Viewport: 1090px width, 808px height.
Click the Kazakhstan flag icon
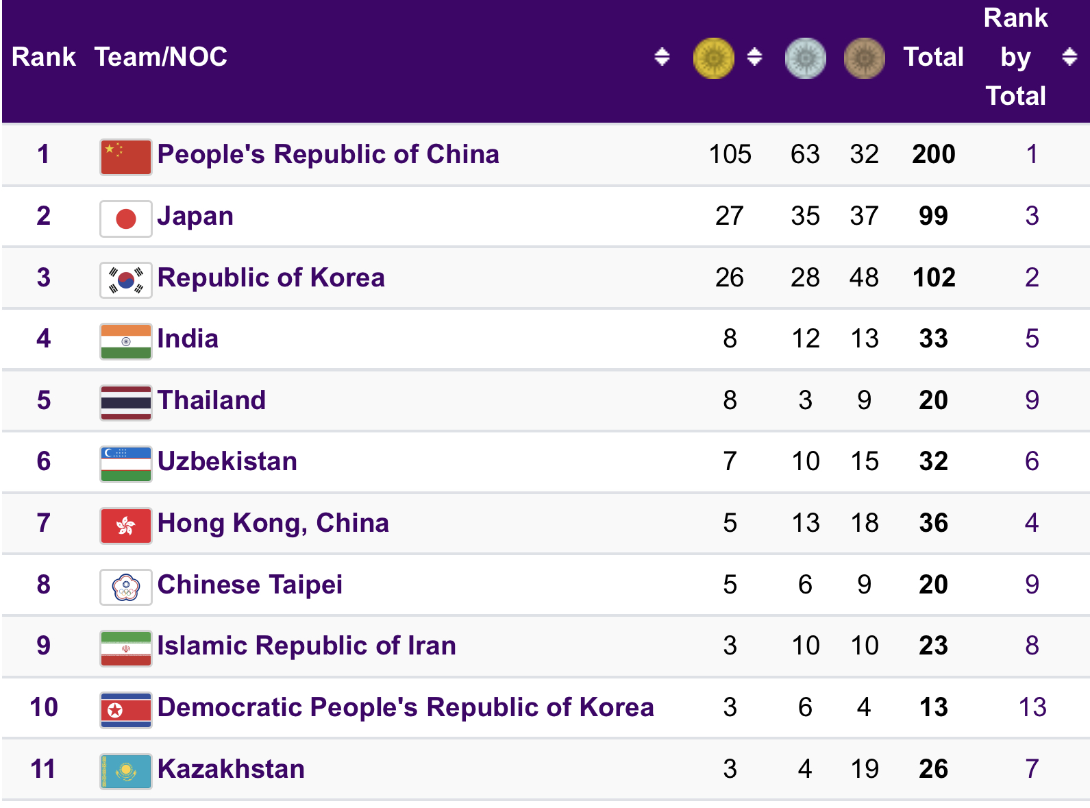[125, 771]
